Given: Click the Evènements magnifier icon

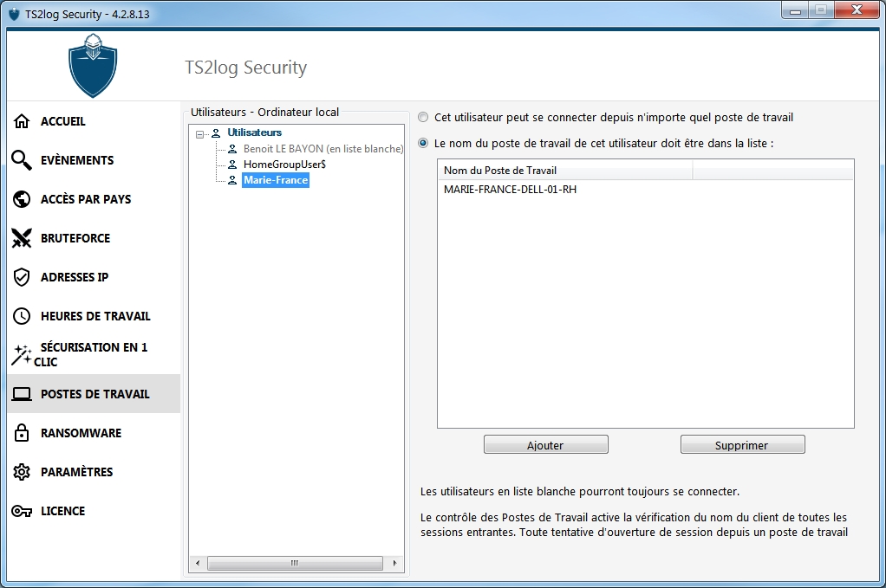Looking at the screenshot, I should click(22, 160).
